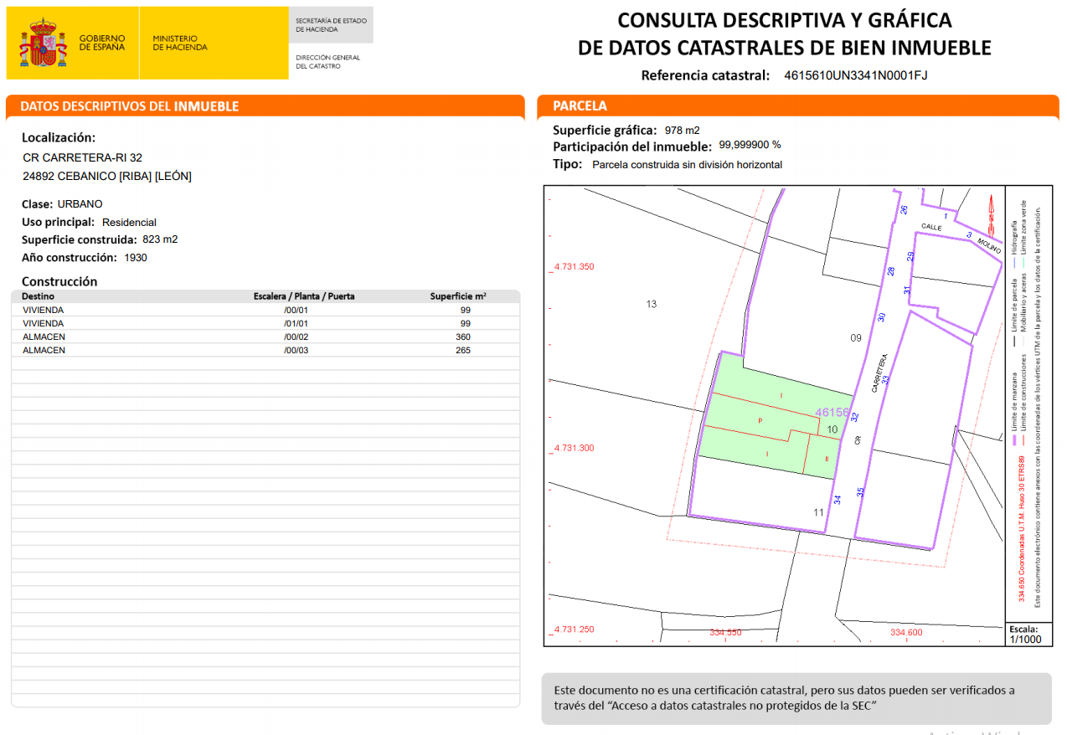Click parcel label 10 on the map
Screen dimensions: 1067x735
tap(832, 429)
